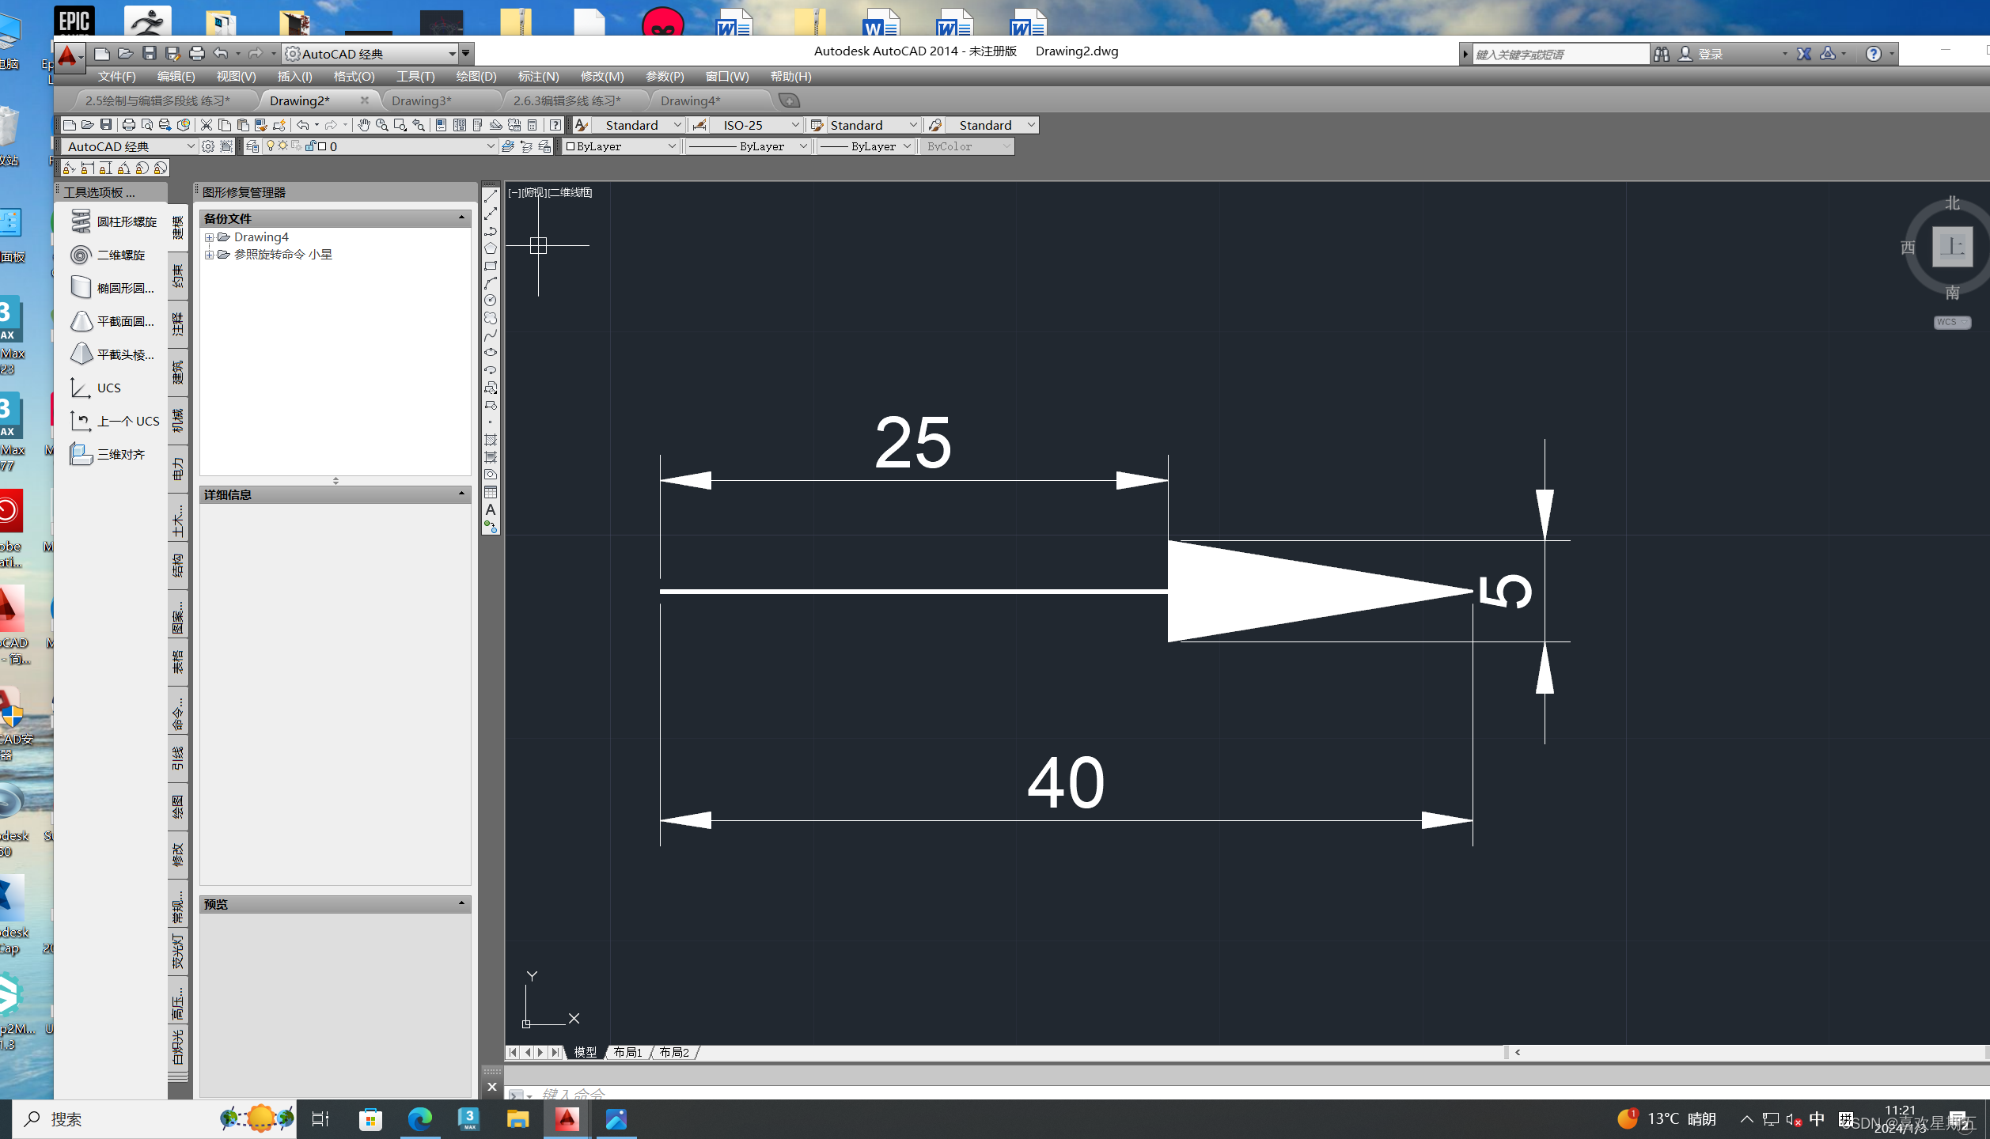Switch to the 布局1 layout tab

(x=627, y=1052)
